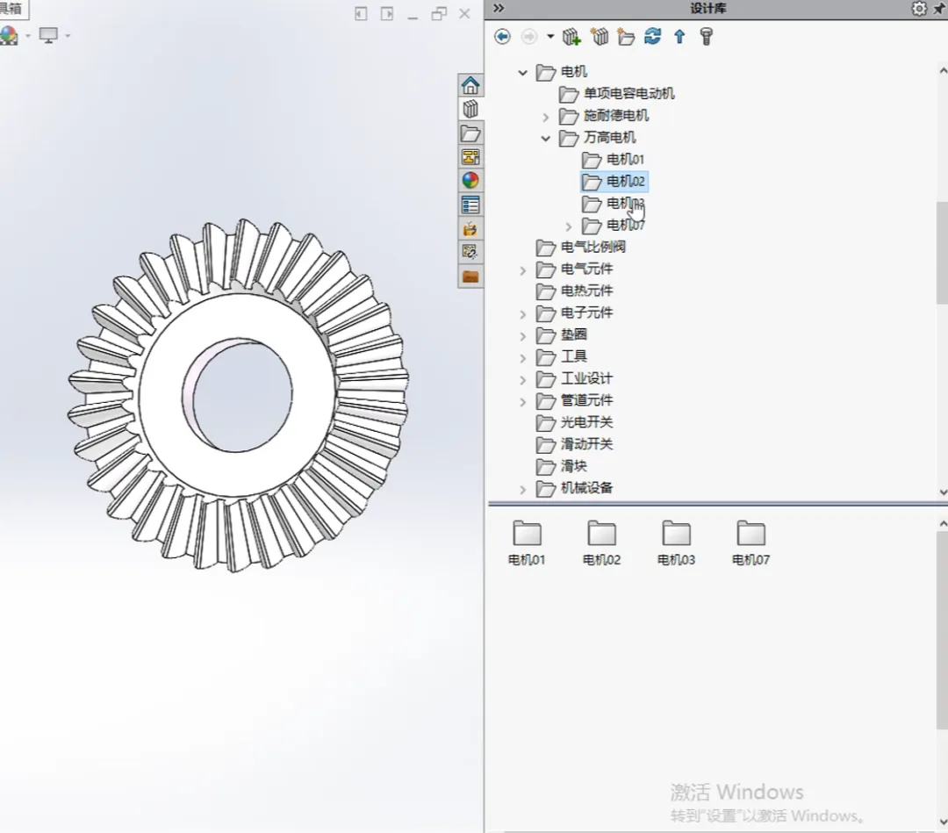
Task: Expand the 电机07 tree folder
Action: click(x=568, y=226)
